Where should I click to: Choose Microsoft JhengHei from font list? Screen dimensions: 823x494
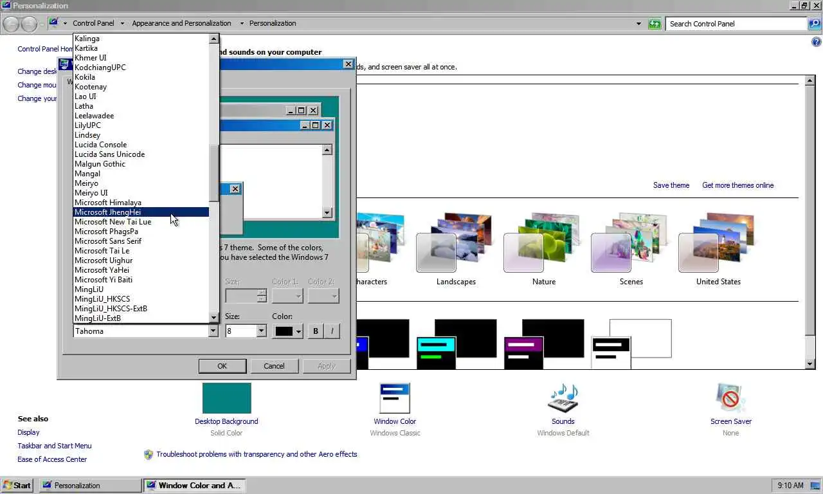[x=141, y=212]
